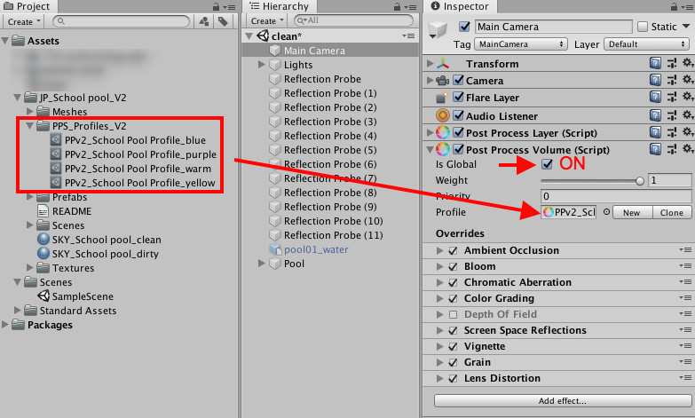This screenshot has width=695, height=418.
Task: Click search by type icon in Project panel
Action: [204, 21]
